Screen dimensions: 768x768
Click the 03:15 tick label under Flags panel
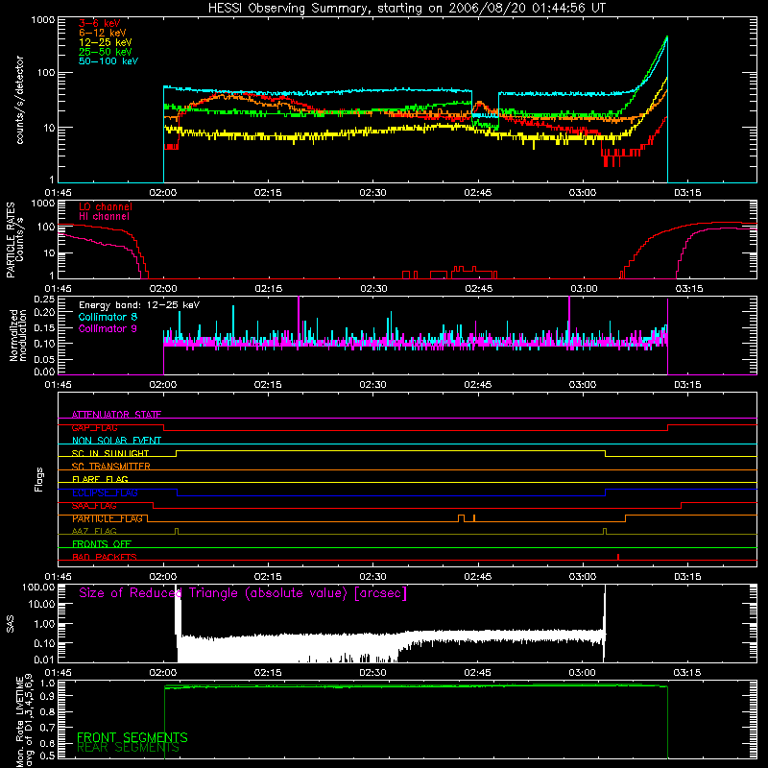pyautogui.click(x=687, y=577)
